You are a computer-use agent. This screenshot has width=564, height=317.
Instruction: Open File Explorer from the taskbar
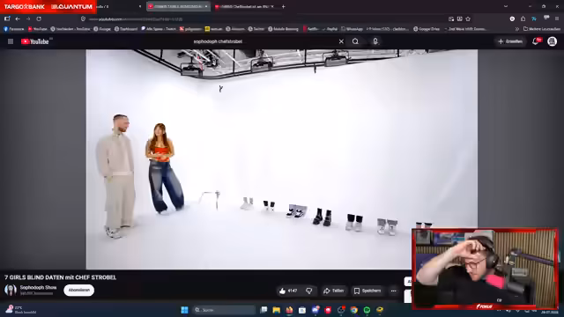pos(276,310)
